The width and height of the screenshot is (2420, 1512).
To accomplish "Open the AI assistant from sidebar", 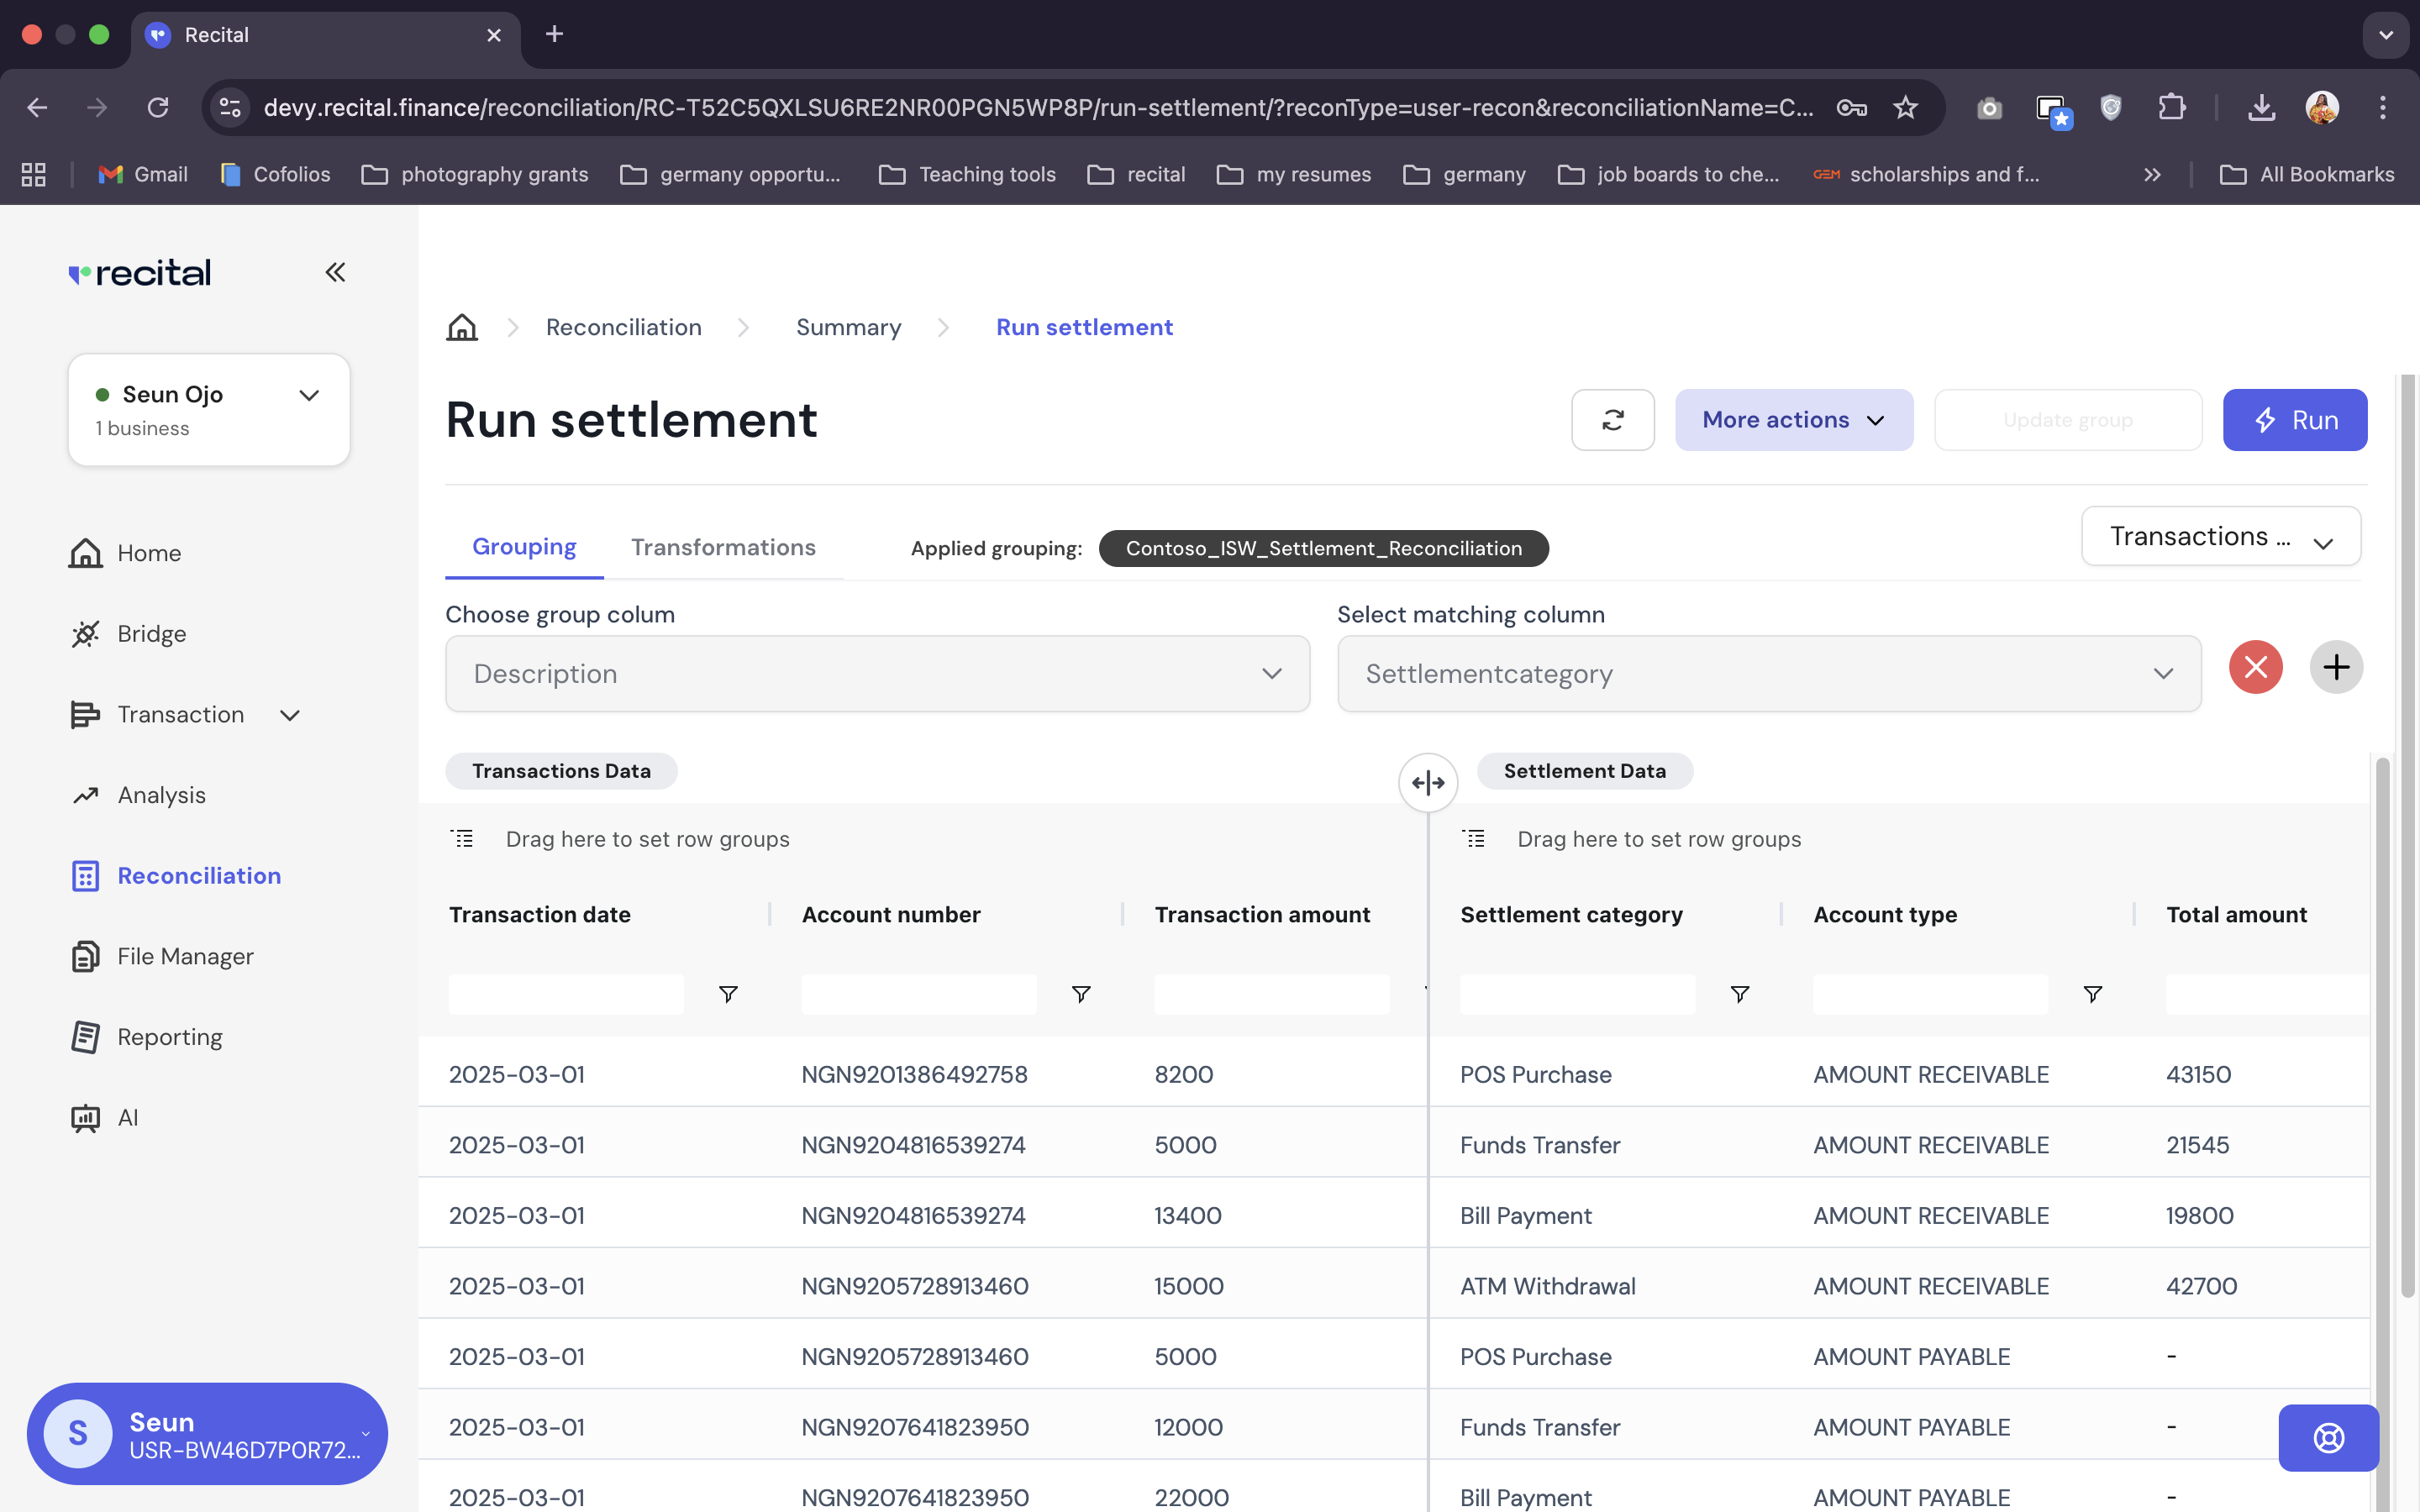I will pos(128,1117).
